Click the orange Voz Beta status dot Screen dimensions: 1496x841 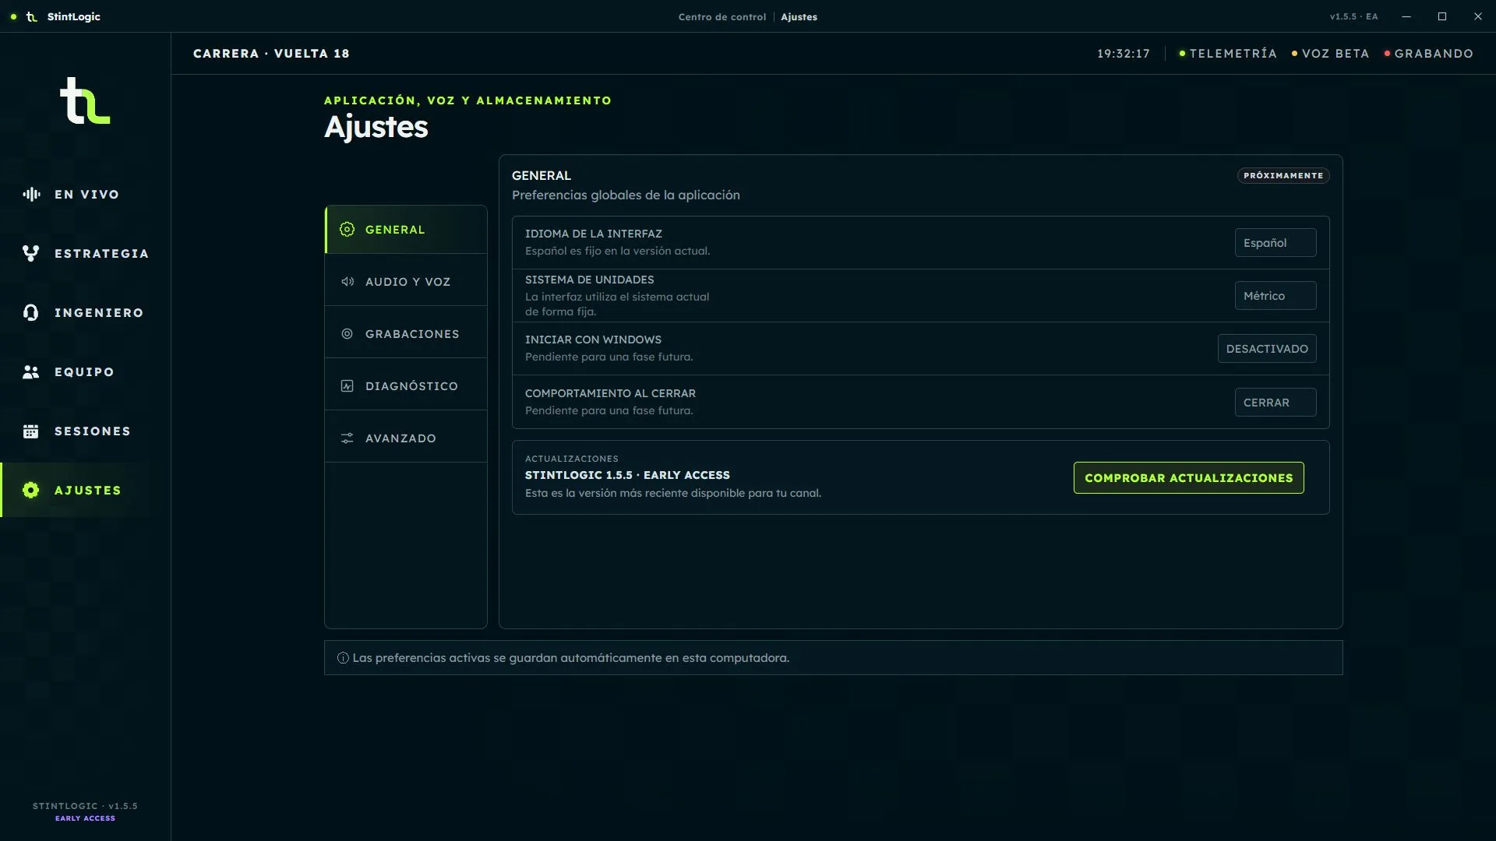click(x=1294, y=54)
